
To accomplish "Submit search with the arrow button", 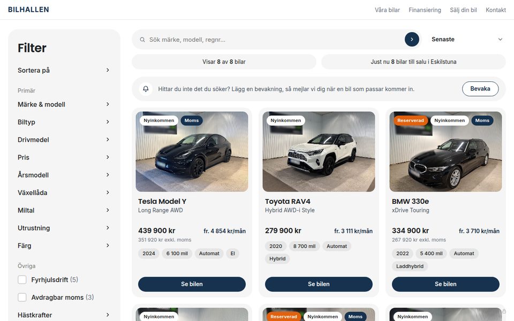I will point(412,39).
